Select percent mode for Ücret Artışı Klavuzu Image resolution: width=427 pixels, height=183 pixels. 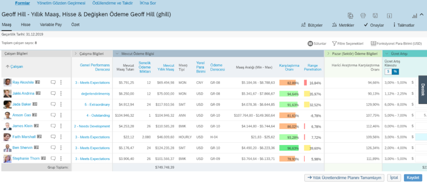(395, 72)
